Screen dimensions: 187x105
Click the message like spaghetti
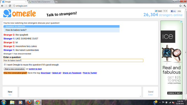pyautogui.click(x=22, y=35)
